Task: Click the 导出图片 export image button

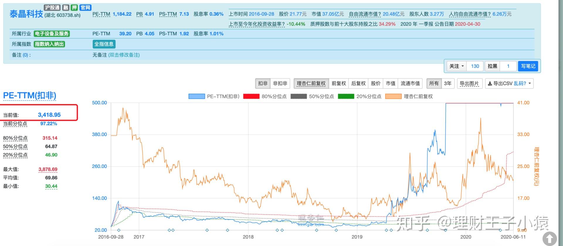Action: (469, 84)
